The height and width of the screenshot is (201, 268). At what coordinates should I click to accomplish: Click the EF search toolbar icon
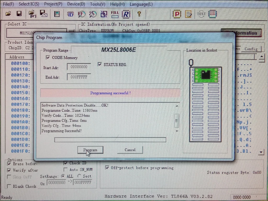(82, 14)
